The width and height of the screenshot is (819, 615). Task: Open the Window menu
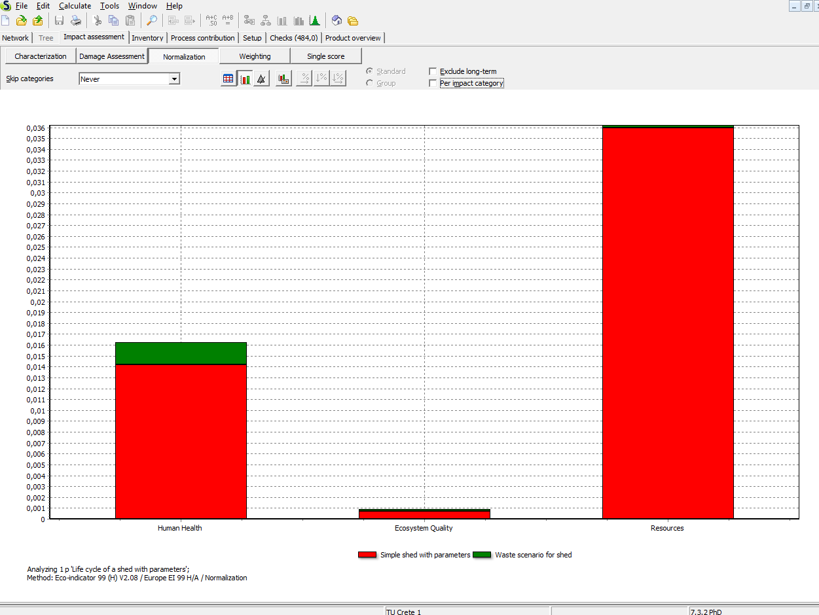(143, 6)
